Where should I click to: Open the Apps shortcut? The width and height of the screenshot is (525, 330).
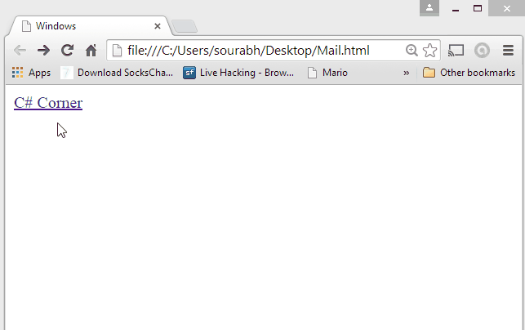(x=31, y=73)
